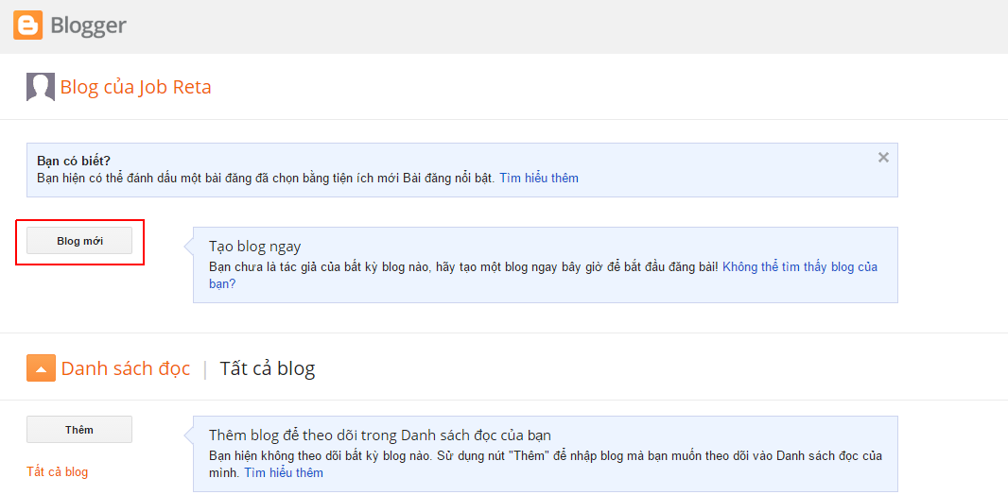Screen dimensions: 1008x495
Task: Click the Blogger wordmark text
Action: click(x=88, y=26)
